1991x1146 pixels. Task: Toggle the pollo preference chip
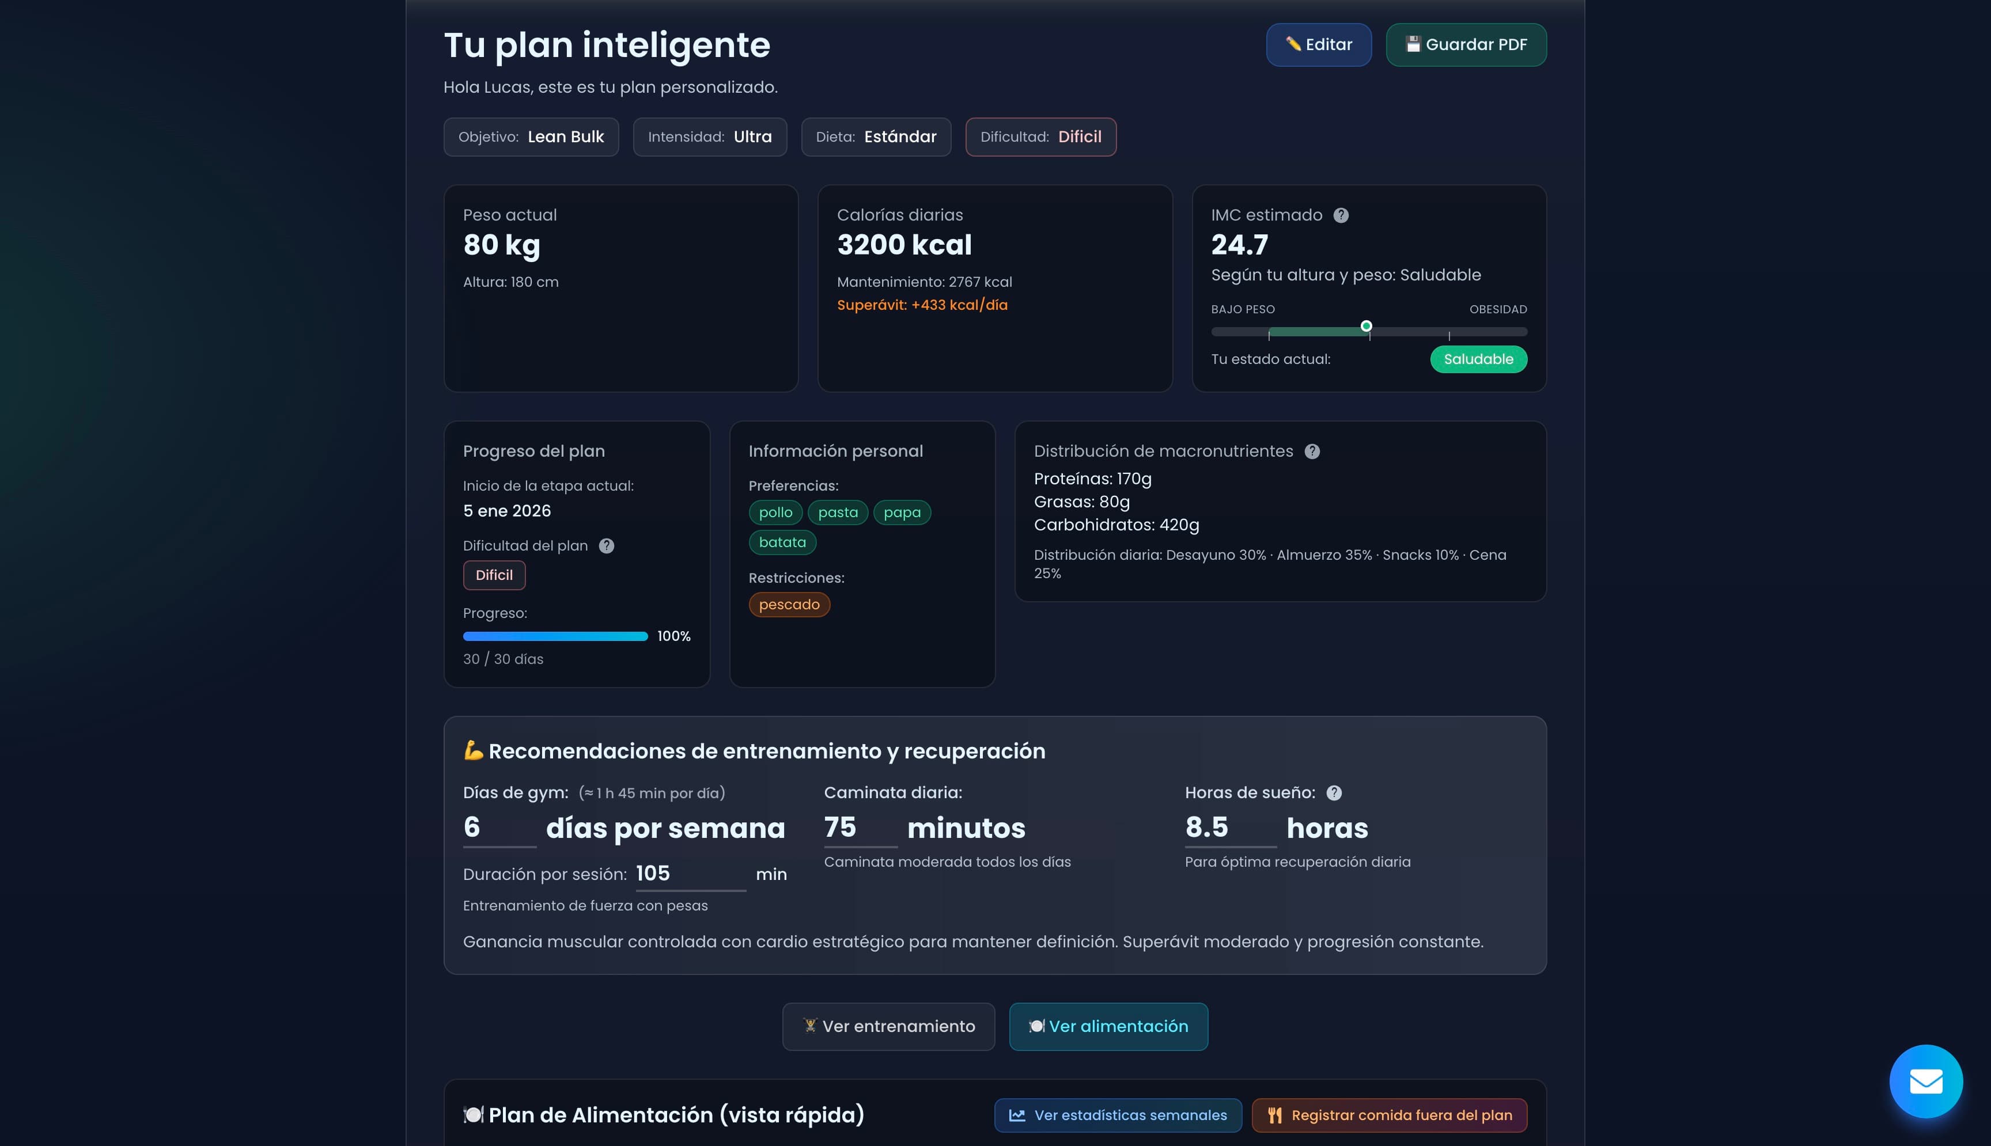click(775, 513)
